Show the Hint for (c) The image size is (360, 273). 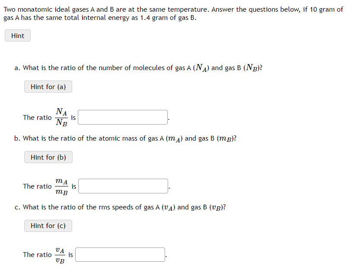[x=48, y=225]
